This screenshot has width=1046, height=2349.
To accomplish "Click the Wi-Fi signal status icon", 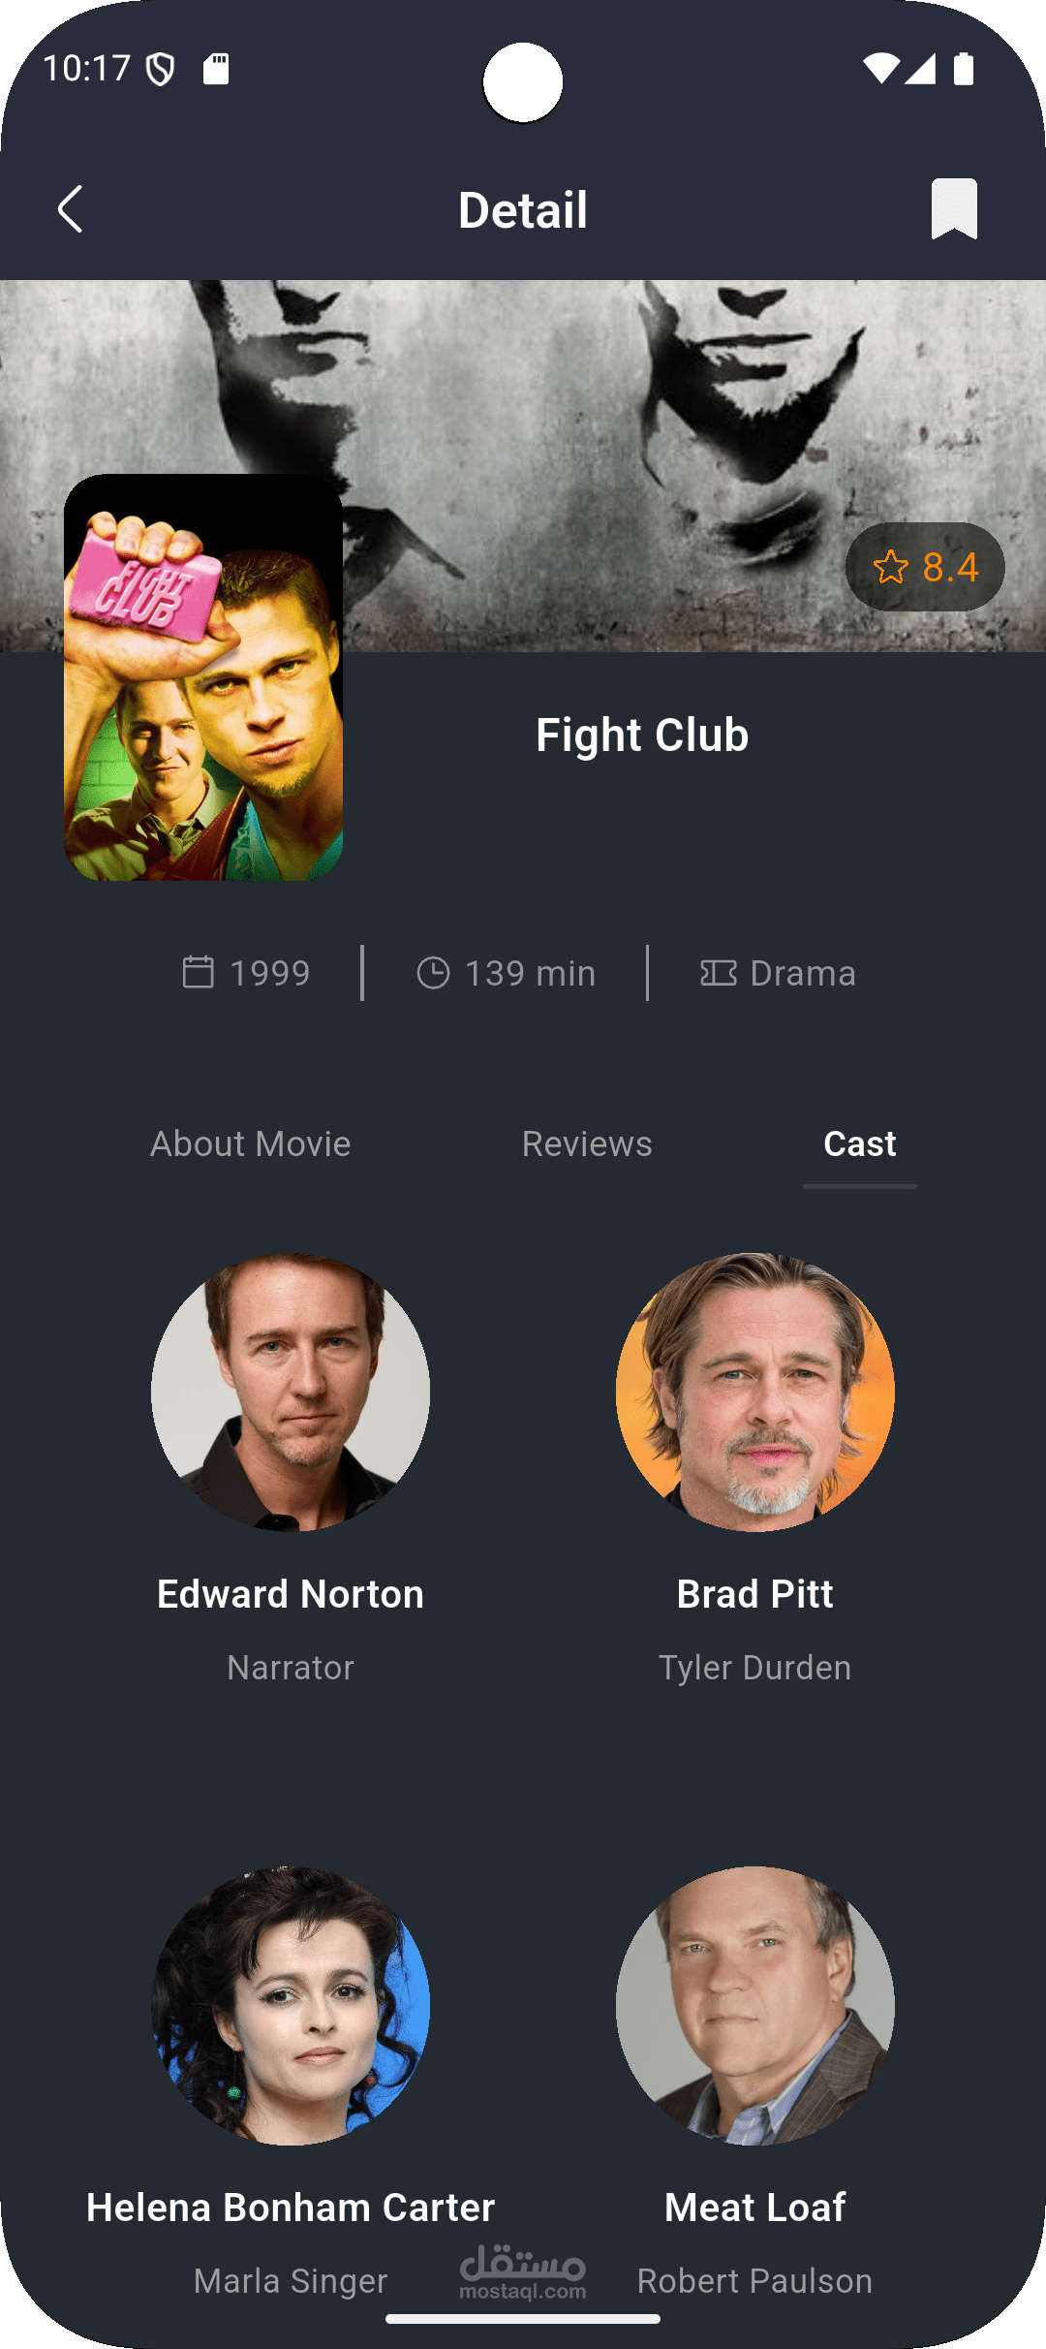I will 881,68.
